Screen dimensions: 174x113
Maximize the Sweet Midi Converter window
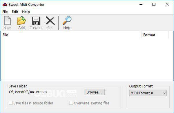[x=154, y=4]
